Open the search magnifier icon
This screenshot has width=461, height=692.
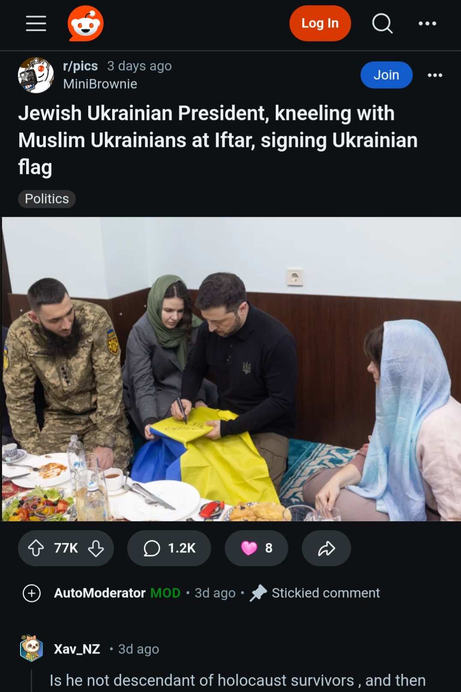382,24
